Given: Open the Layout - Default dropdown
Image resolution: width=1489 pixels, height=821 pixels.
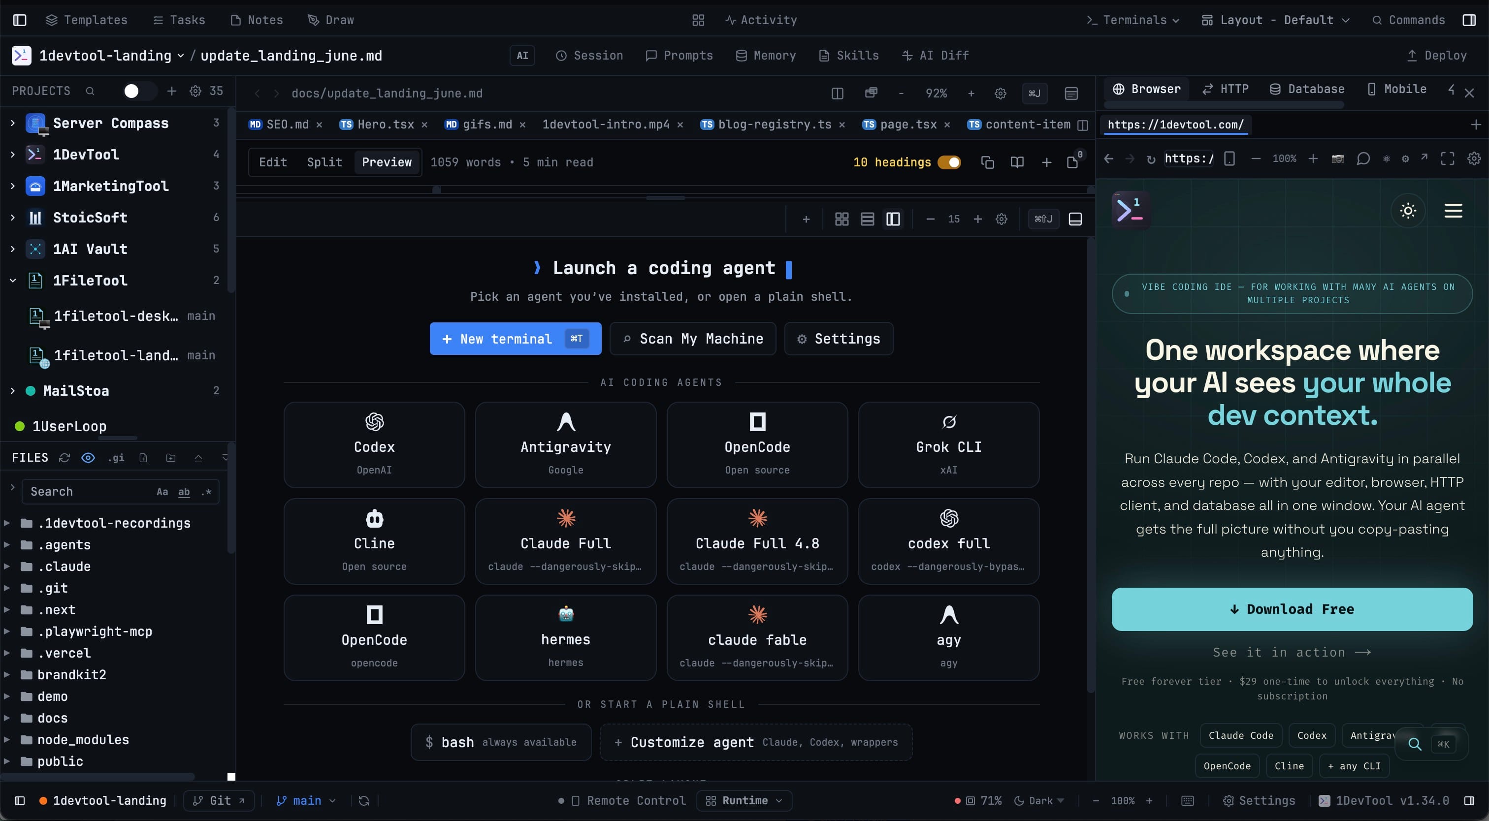Looking at the screenshot, I should click(1276, 20).
